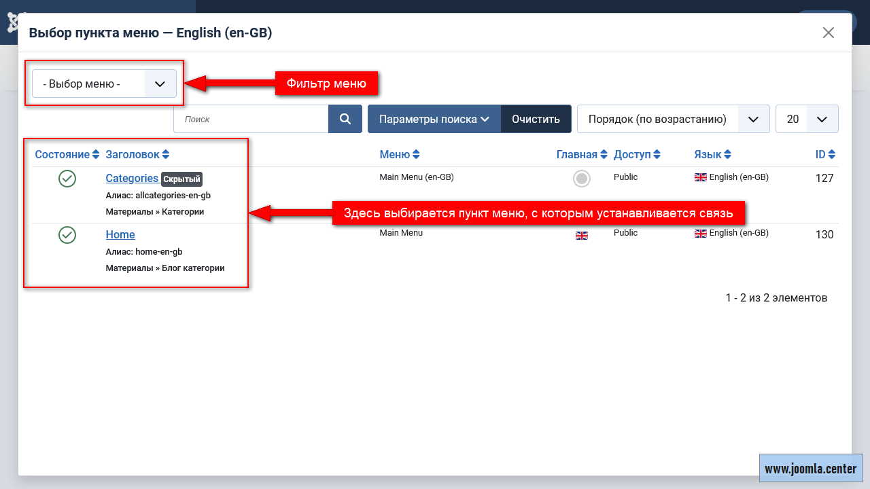The image size is (870, 489).
Task: Select the Home menu item link
Action: coord(120,235)
